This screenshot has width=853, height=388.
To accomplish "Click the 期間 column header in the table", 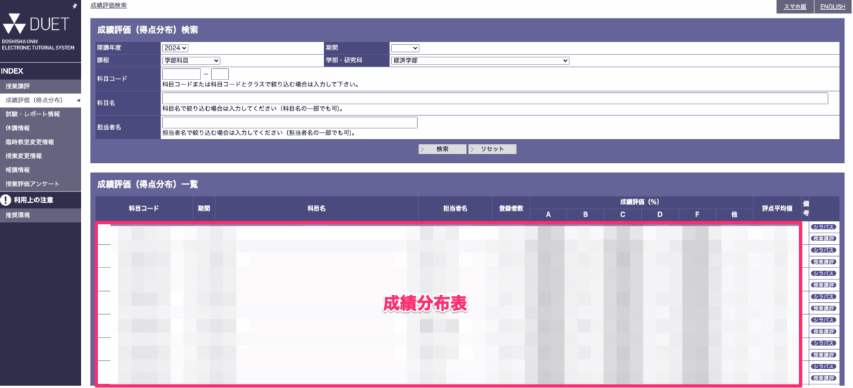I will pyautogui.click(x=204, y=209).
